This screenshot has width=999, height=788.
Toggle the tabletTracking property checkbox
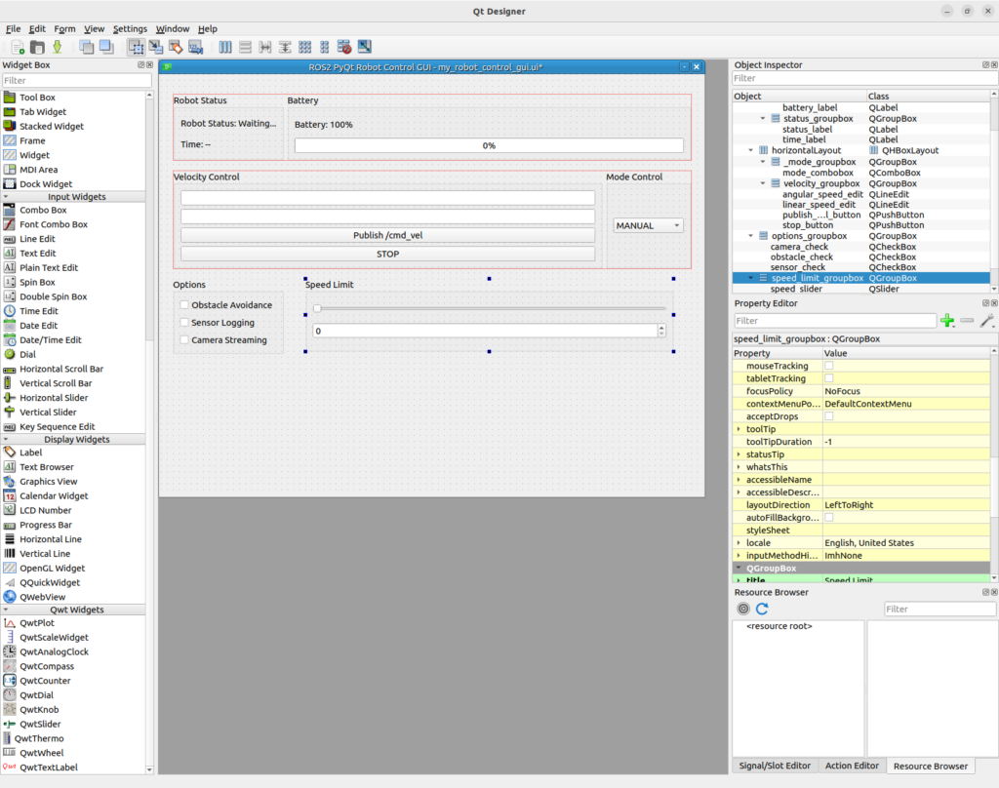click(829, 378)
